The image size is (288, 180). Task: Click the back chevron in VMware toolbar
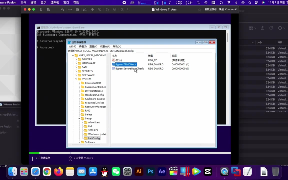point(128,9)
